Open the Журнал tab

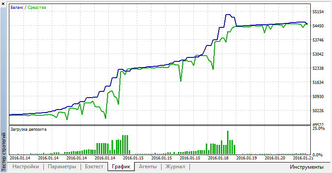[x=175, y=166]
